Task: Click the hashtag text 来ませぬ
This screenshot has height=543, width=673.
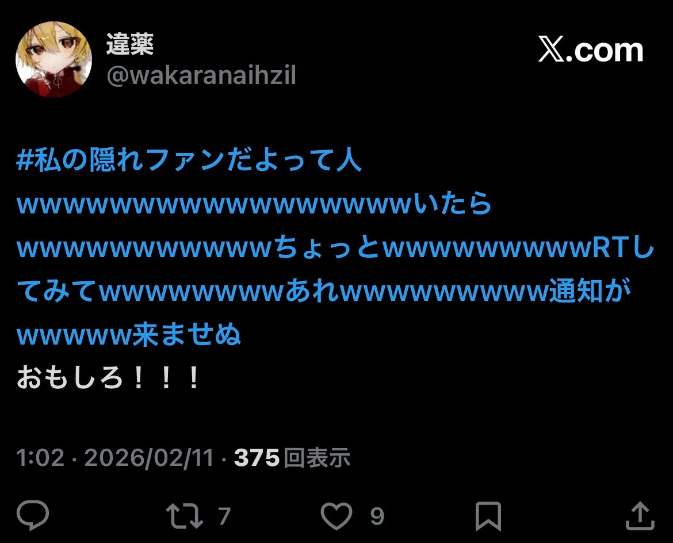Action: click(x=186, y=334)
